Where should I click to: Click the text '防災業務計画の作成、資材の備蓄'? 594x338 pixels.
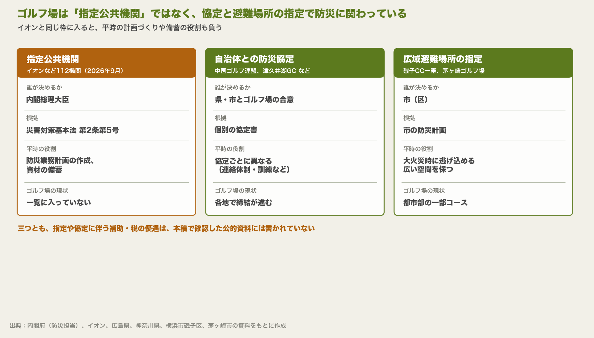60,165
